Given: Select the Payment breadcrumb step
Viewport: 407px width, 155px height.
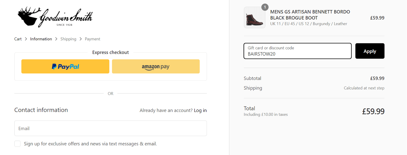Looking at the screenshot, I should point(93,39).
